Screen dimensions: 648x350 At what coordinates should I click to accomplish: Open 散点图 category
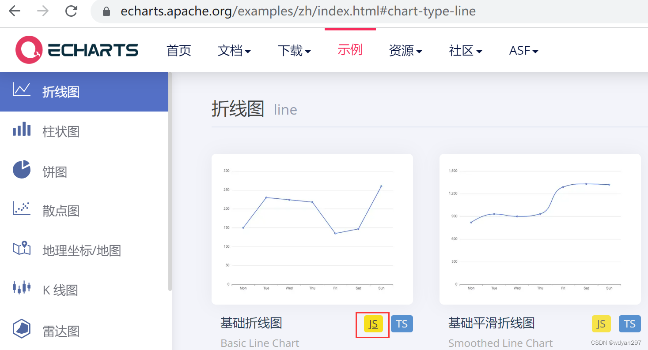click(61, 211)
